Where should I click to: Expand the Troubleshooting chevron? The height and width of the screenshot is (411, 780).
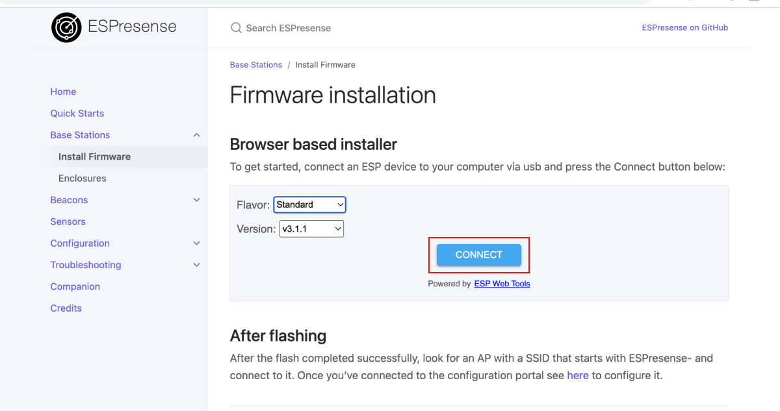point(196,265)
